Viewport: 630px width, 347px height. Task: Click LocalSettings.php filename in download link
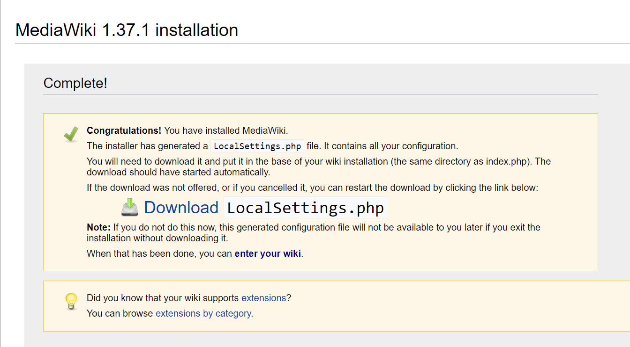point(305,207)
